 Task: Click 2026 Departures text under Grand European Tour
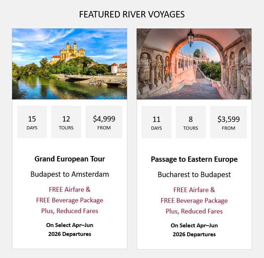click(x=70, y=234)
